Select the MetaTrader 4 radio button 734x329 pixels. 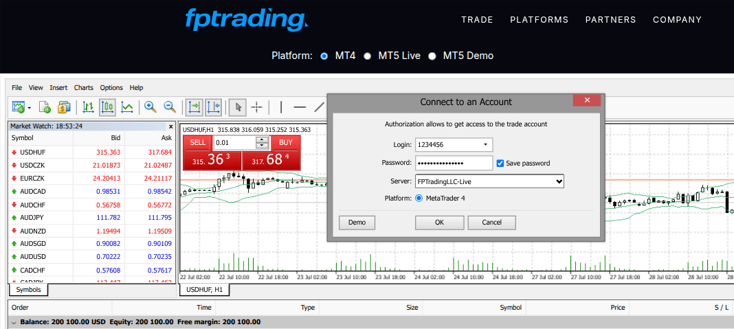[x=419, y=198]
